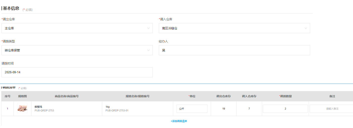Image resolution: width=353 pixels, height=128 pixels.
Task: Click the 备注 column header
Action: 332,96
